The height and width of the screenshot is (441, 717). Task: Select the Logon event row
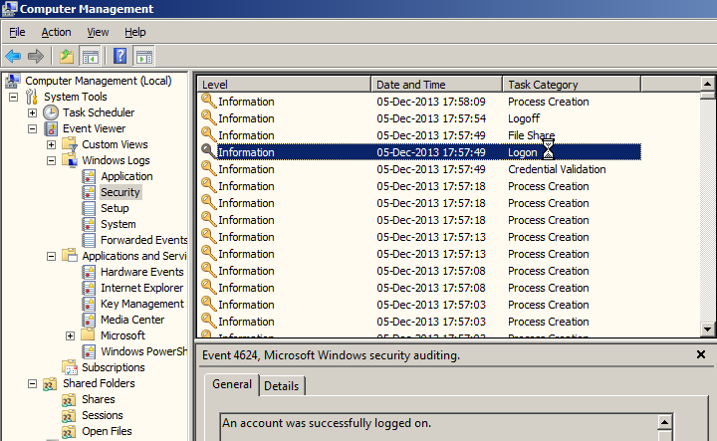[420, 152]
